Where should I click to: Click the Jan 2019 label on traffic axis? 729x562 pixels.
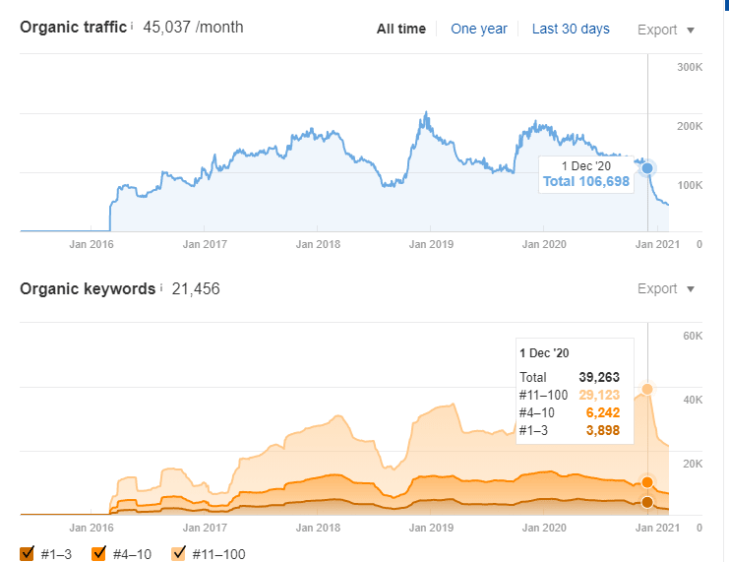431,244
